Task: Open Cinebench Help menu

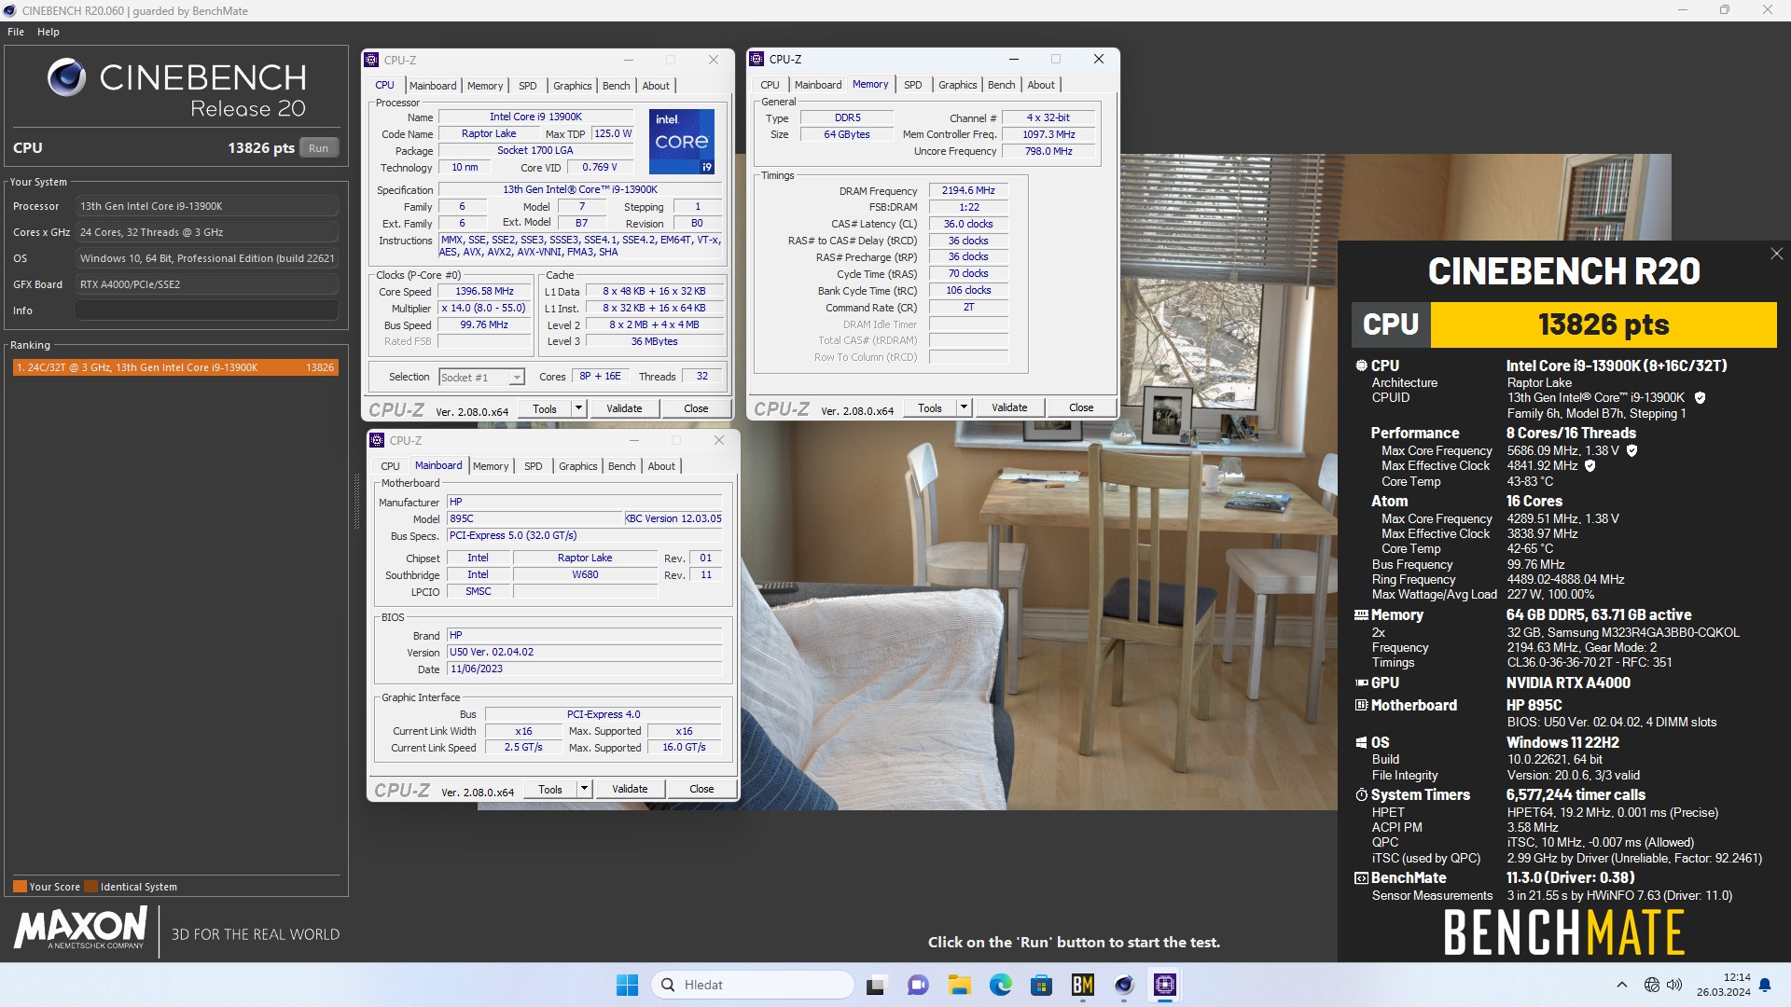Action: (x=49, y=32)
